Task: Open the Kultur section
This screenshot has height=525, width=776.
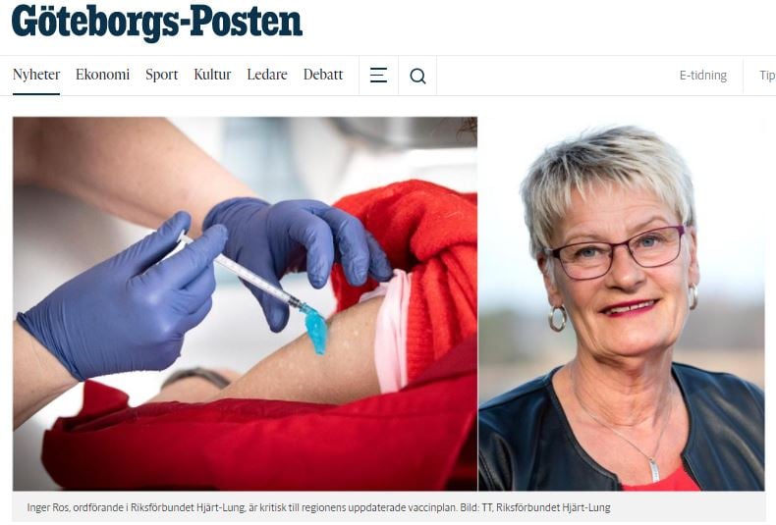Action: (212, 75)
